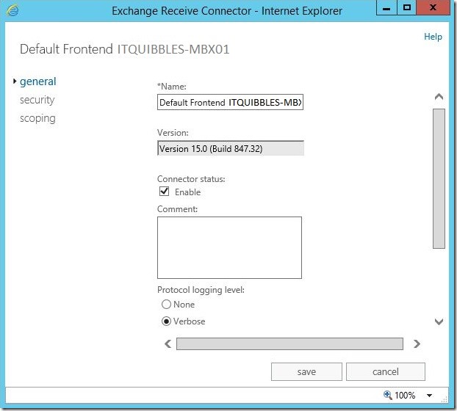This screenshot has height=411, width=457.
Task: Click the horizontal scroll left arrow
Action: coord(168,343)
